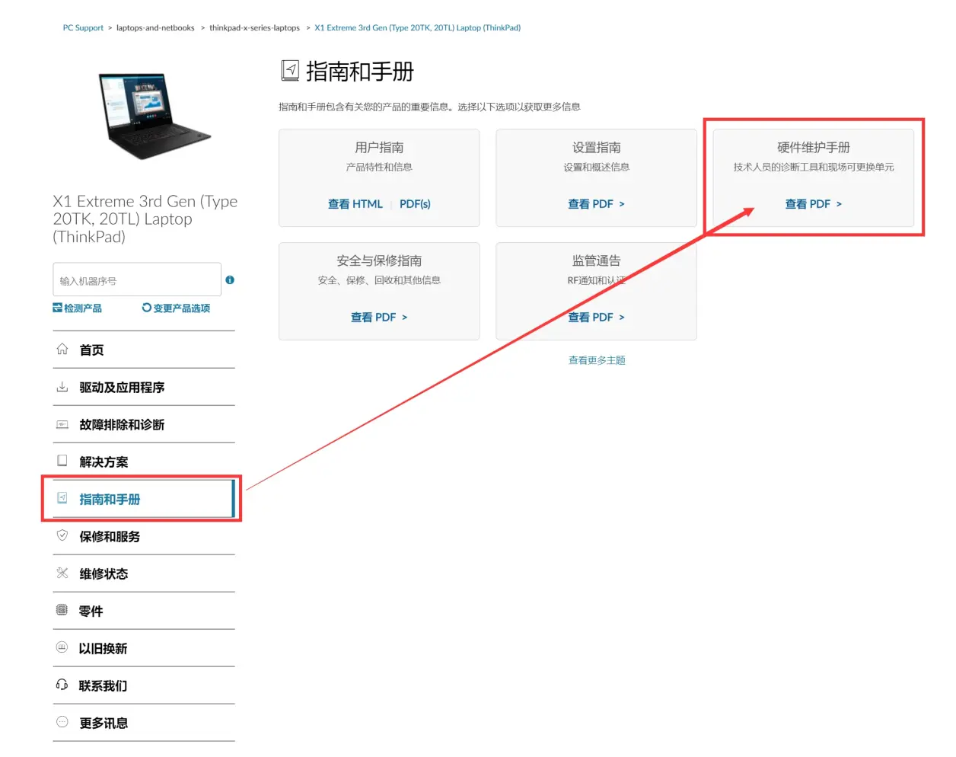The height and width of the screenshot is (757, 956).
Task: Click the trade-in icon beside 以旧换新
Action: click(62, 647)
